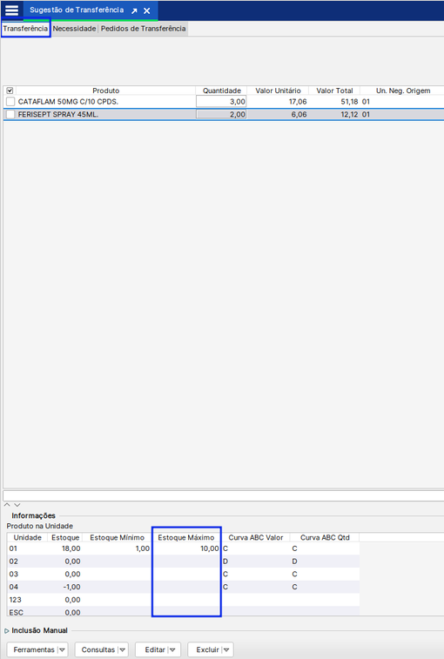Switch to Pedidos de Transferência tab

point(143,29)
